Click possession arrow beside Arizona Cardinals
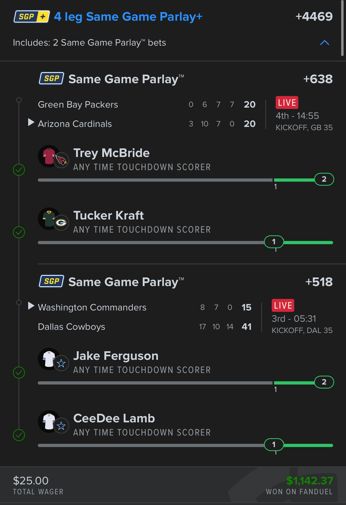The width and height of the screenshot is (346, 505). pos(31,122)
